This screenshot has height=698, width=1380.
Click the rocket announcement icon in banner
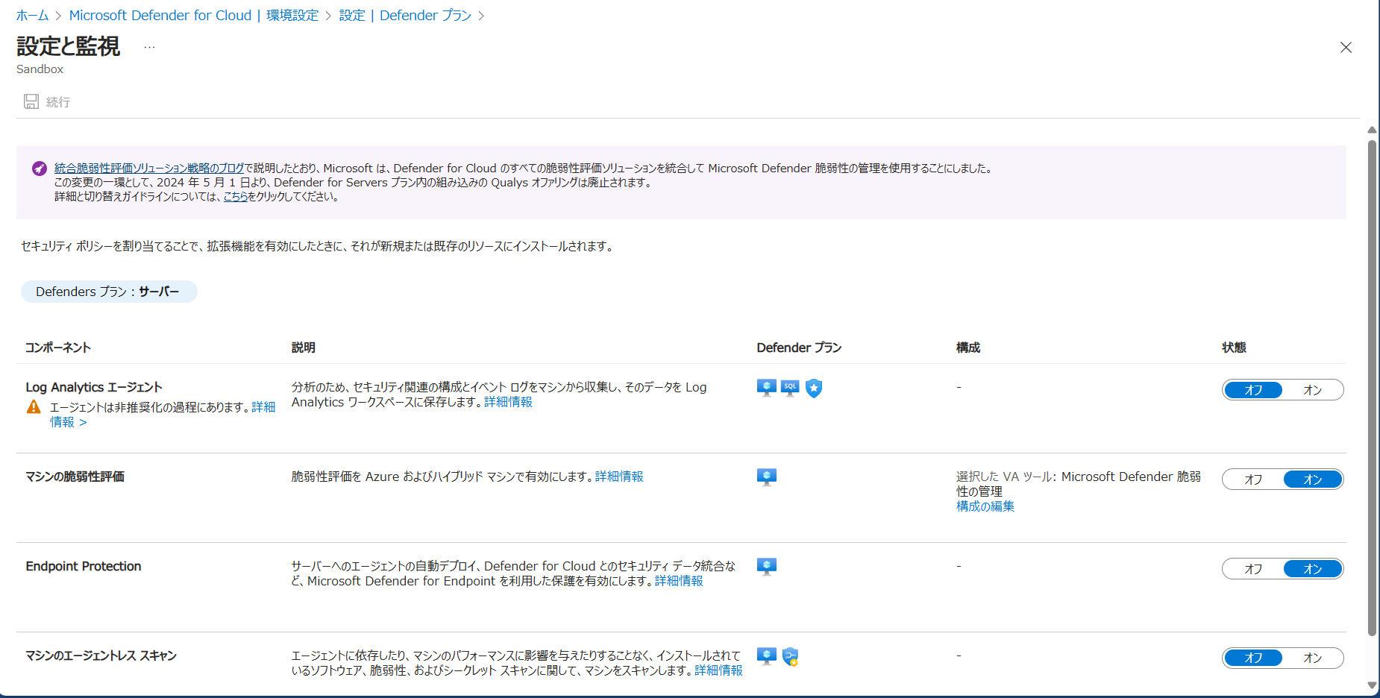pyautogui.click(x=40, y=169)
